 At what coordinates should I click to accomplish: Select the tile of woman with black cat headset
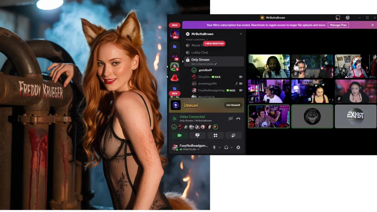click(312, 91)
